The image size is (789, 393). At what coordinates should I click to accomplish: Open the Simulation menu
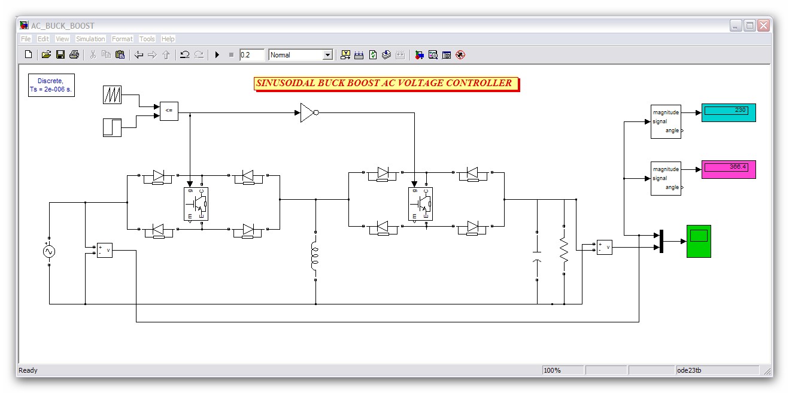click(90, 39)
